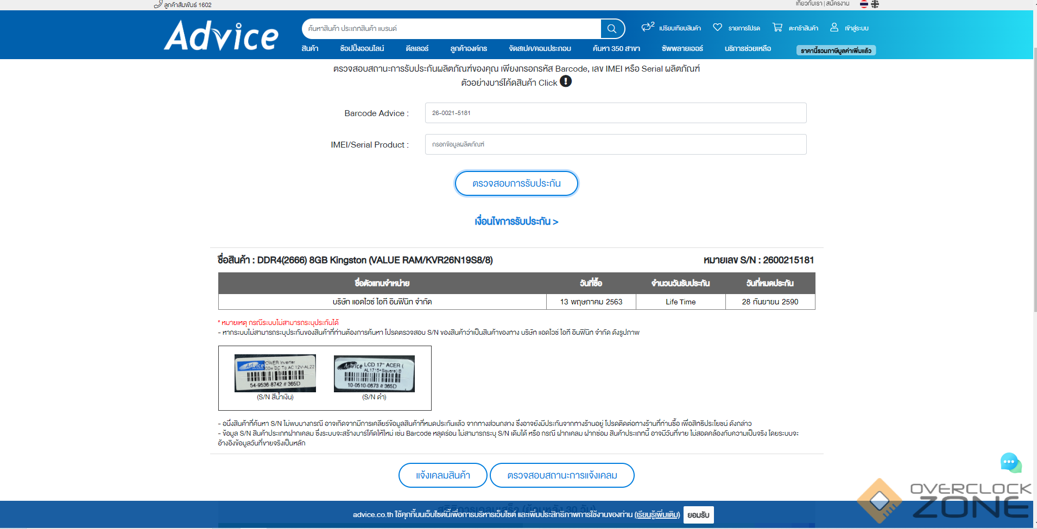1037x529 pixels.
Task: Click the user login icon
Action: pos(834,27)
